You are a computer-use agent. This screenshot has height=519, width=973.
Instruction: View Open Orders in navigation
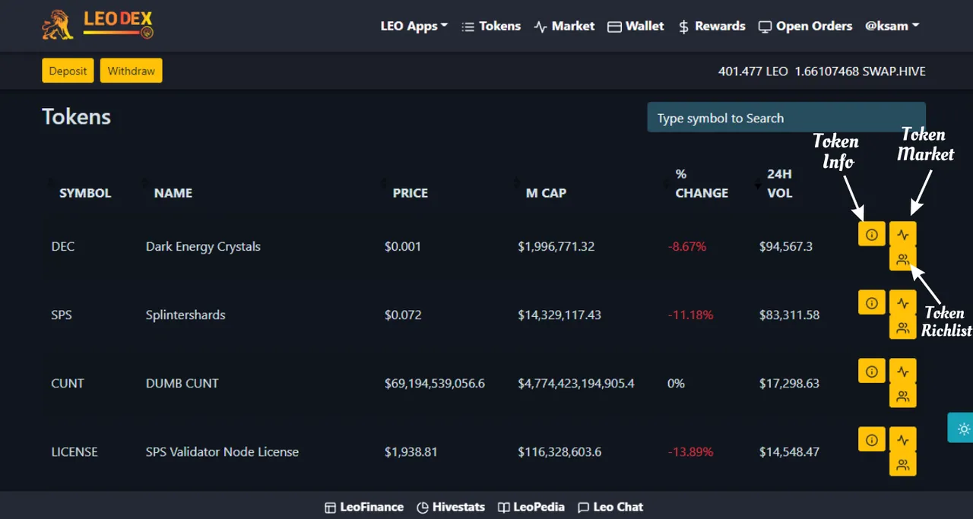coord(805,26)
